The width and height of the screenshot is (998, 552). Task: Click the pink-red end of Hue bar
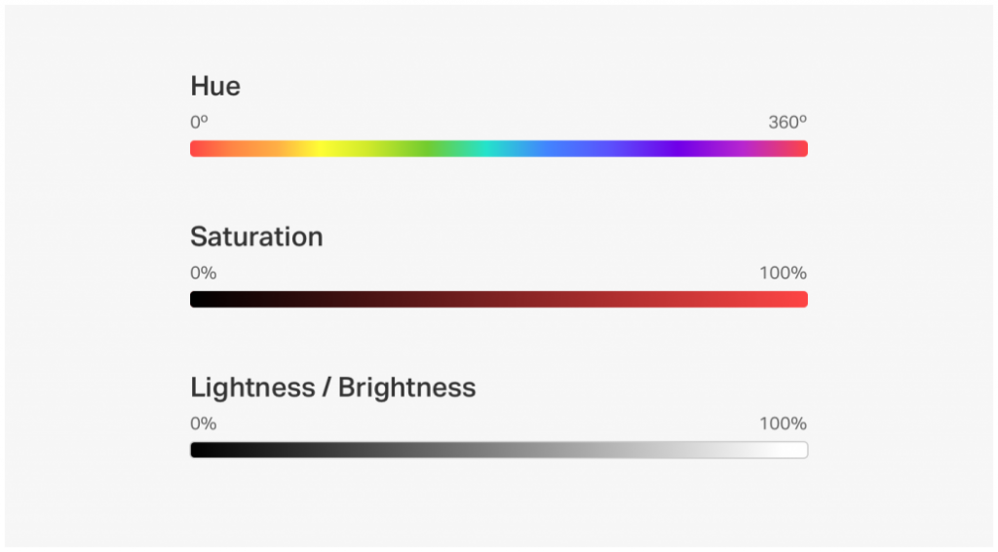(799, 149)
